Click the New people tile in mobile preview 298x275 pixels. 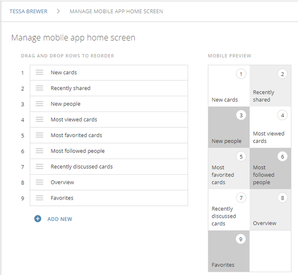tap(229, 127)
